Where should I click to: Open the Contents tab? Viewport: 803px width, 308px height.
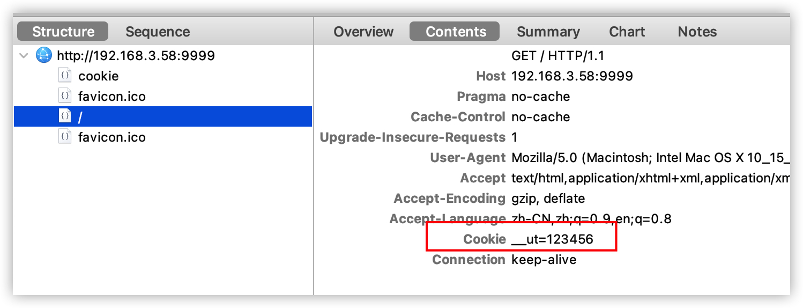[455, 32]
